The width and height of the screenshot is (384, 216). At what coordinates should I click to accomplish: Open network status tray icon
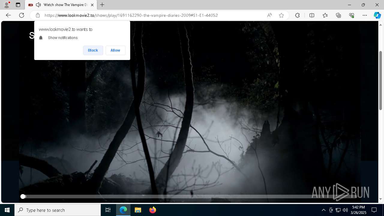338,210
